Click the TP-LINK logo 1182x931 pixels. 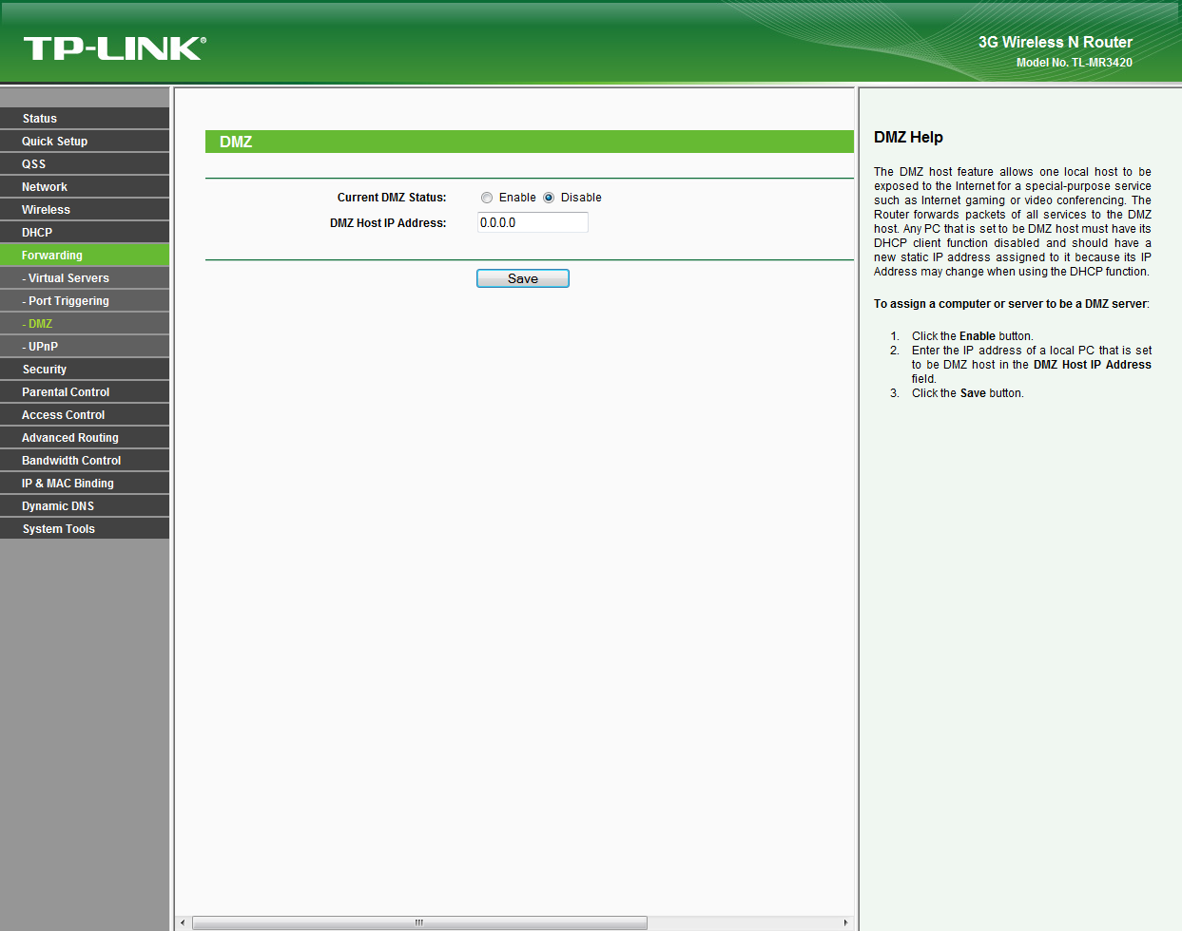point(114,48)
